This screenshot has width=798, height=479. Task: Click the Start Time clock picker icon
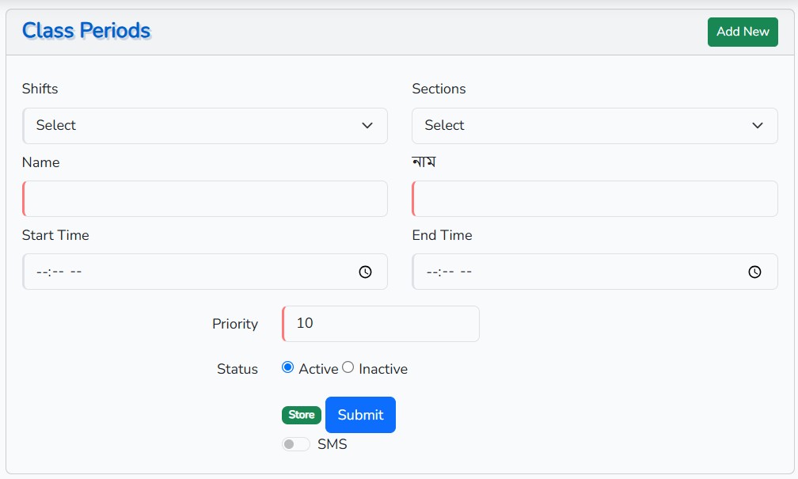pos(365,272)
